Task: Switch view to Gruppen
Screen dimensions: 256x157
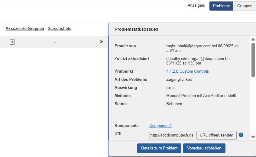Action: pos(245,6)
